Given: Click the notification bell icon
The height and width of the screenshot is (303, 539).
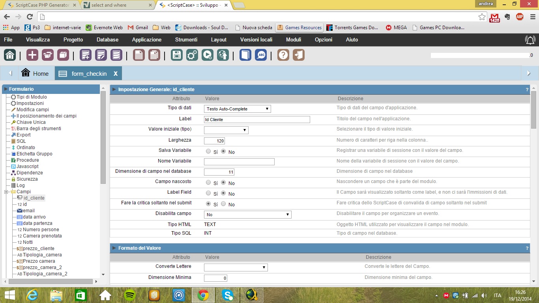Looking at the screenshot, I should (x=530, y=40).
